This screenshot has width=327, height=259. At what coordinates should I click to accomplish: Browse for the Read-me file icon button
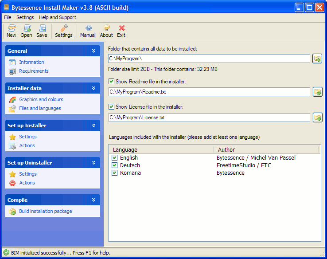[318, 92]
